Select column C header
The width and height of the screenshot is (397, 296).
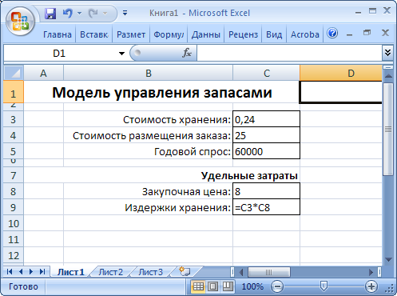[267, 73]
